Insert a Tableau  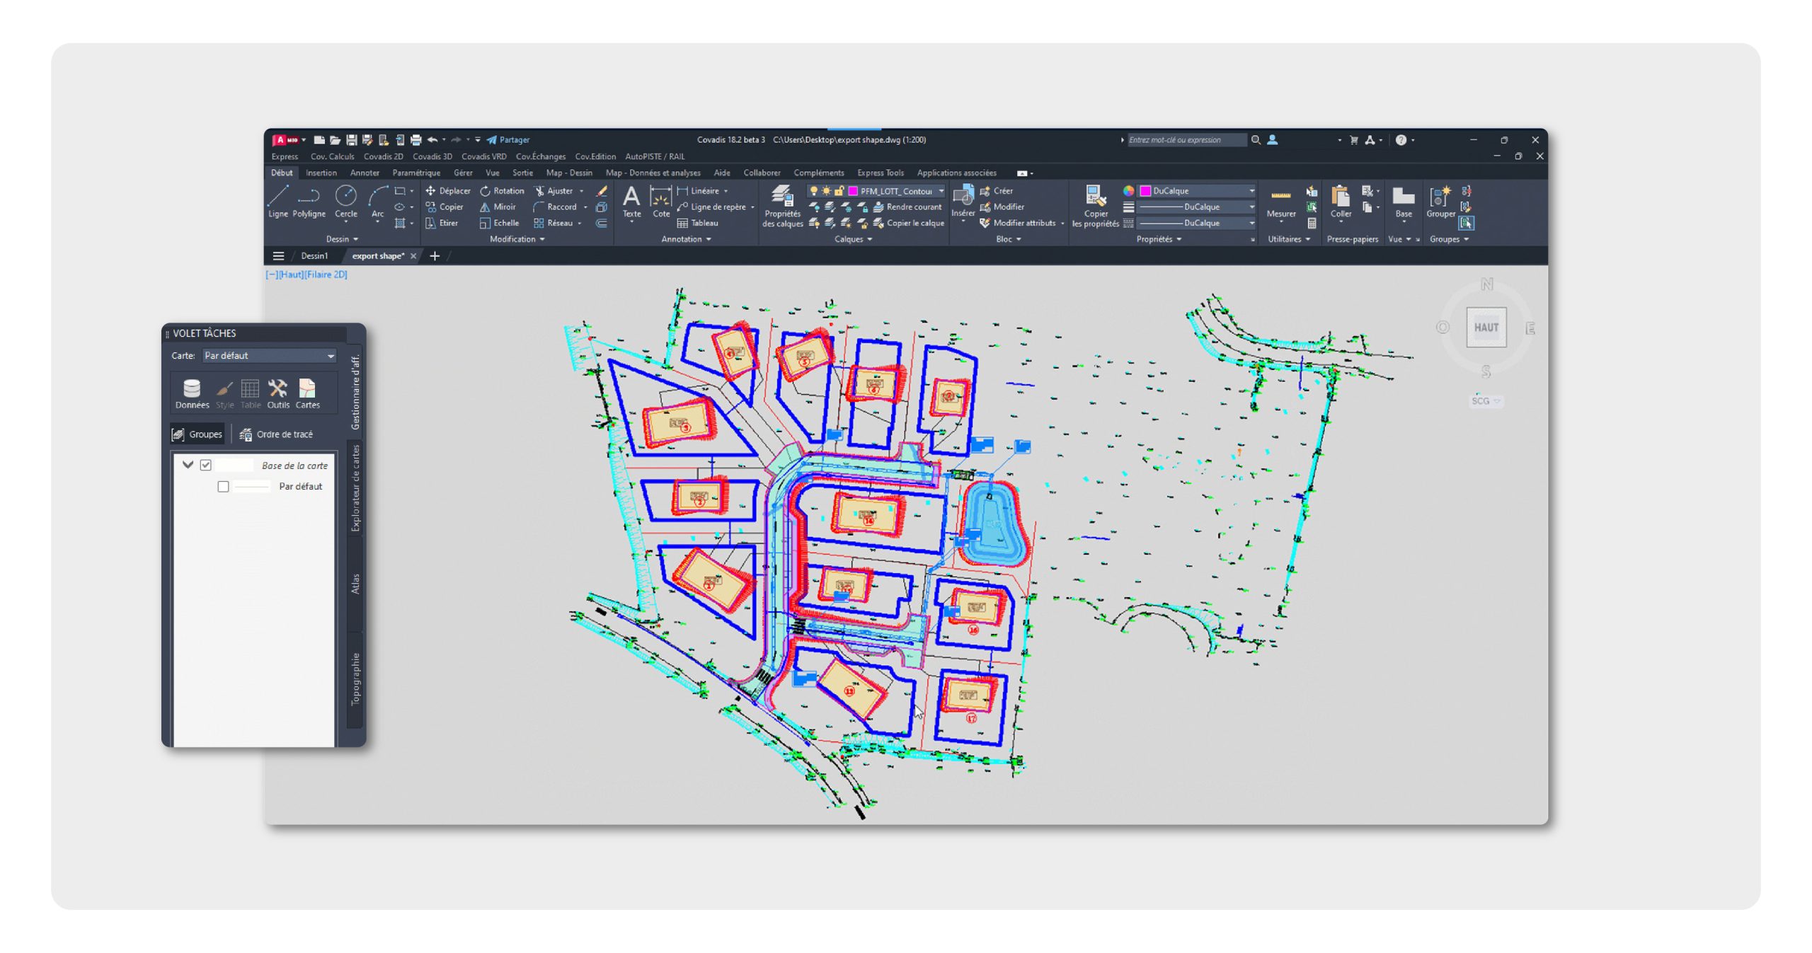click(x=698, y=223)
